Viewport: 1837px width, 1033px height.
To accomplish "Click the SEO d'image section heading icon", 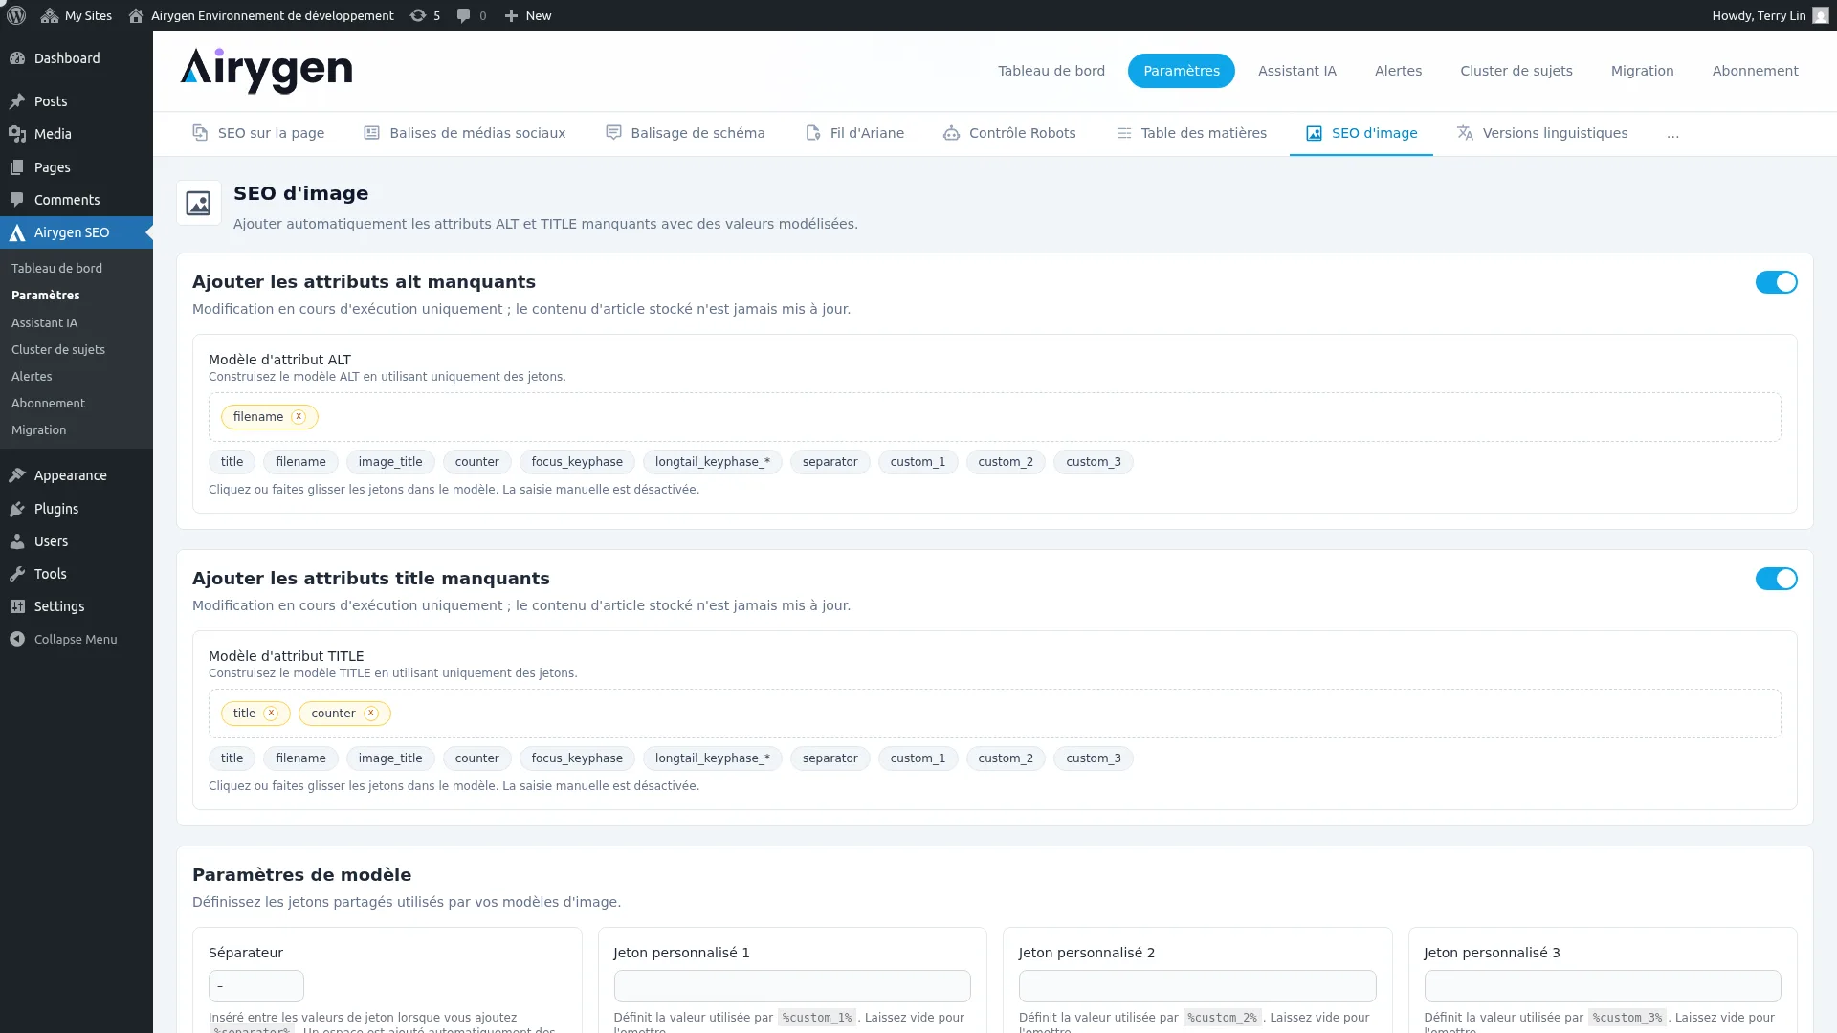I will click(x=198, y=203).
